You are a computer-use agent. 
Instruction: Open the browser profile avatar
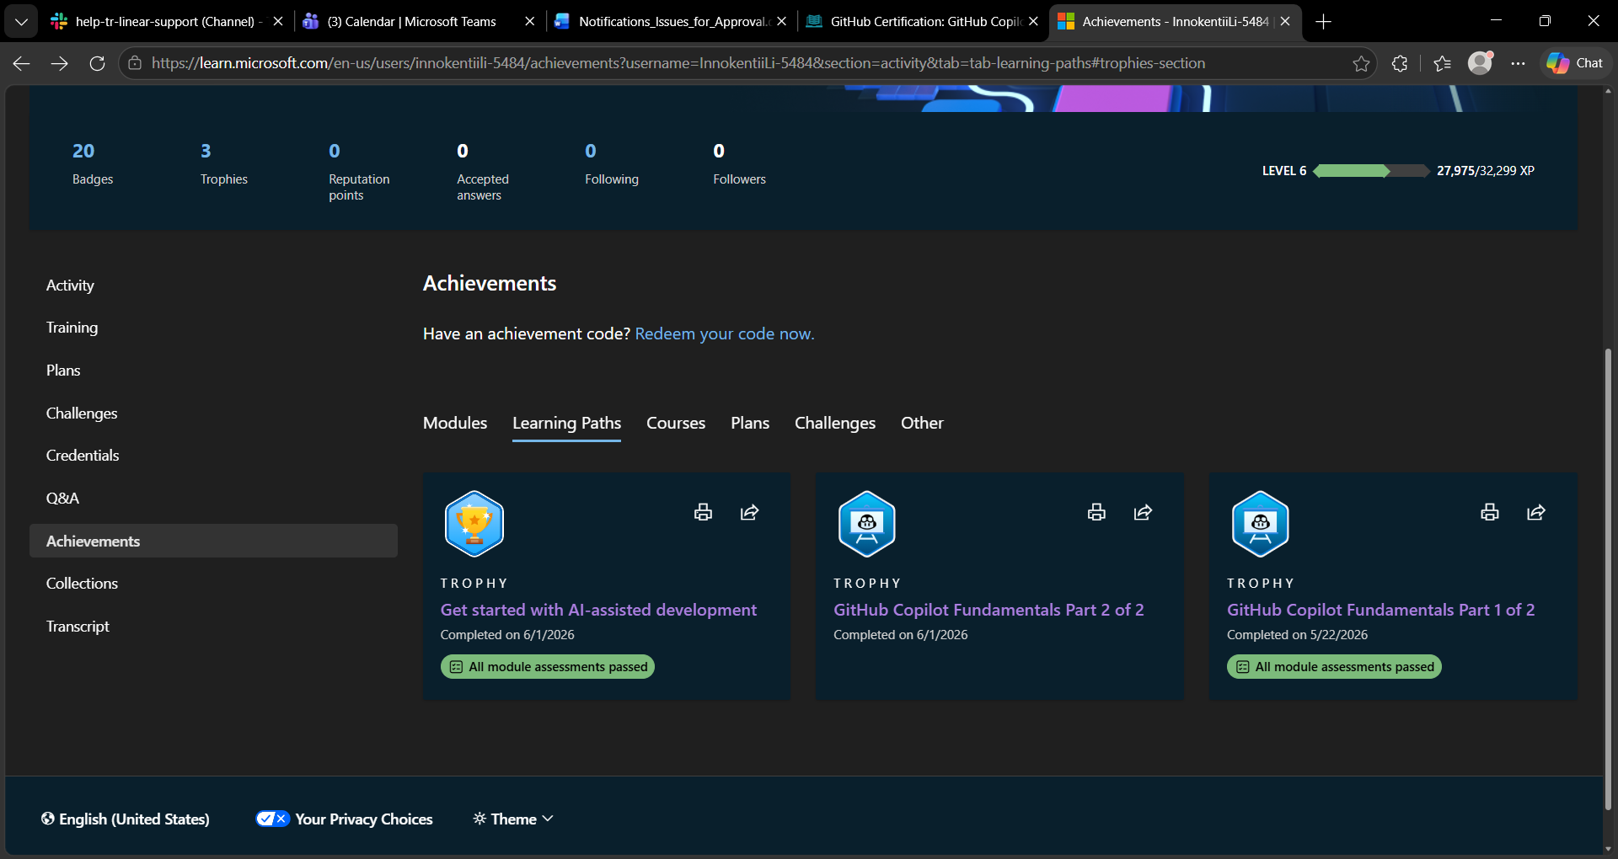pyautogui.click(x=1481, y=63)
